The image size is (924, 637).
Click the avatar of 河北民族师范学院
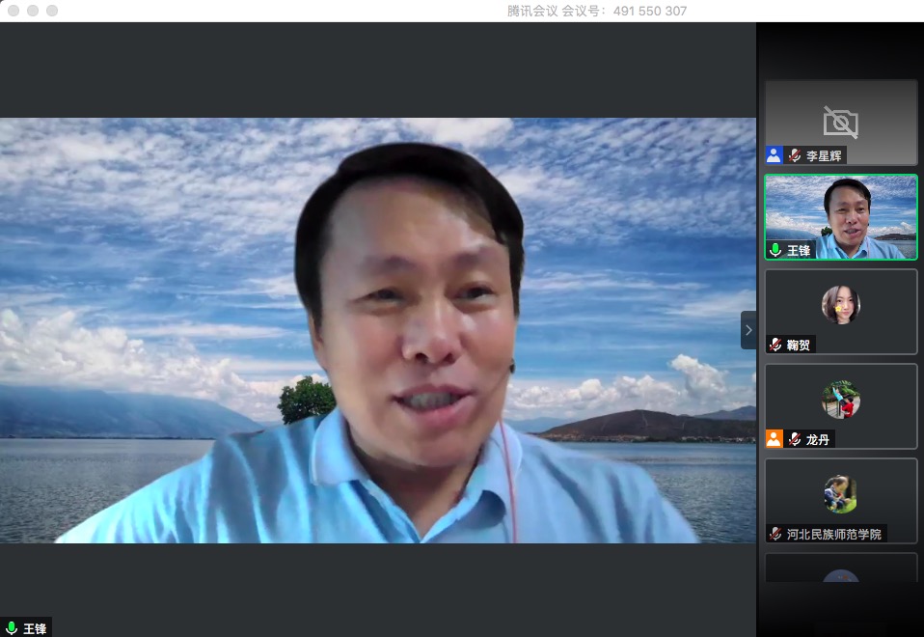[840, 493]
